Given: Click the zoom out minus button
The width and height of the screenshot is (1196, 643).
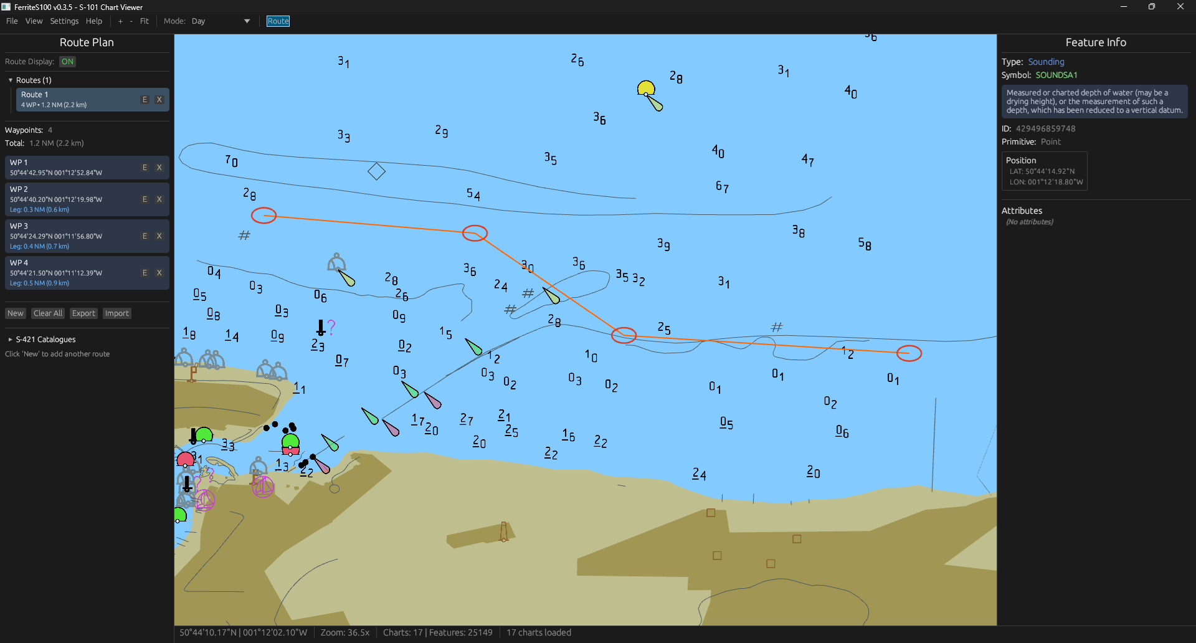Looking at the screenshot, I should [131, 21].
